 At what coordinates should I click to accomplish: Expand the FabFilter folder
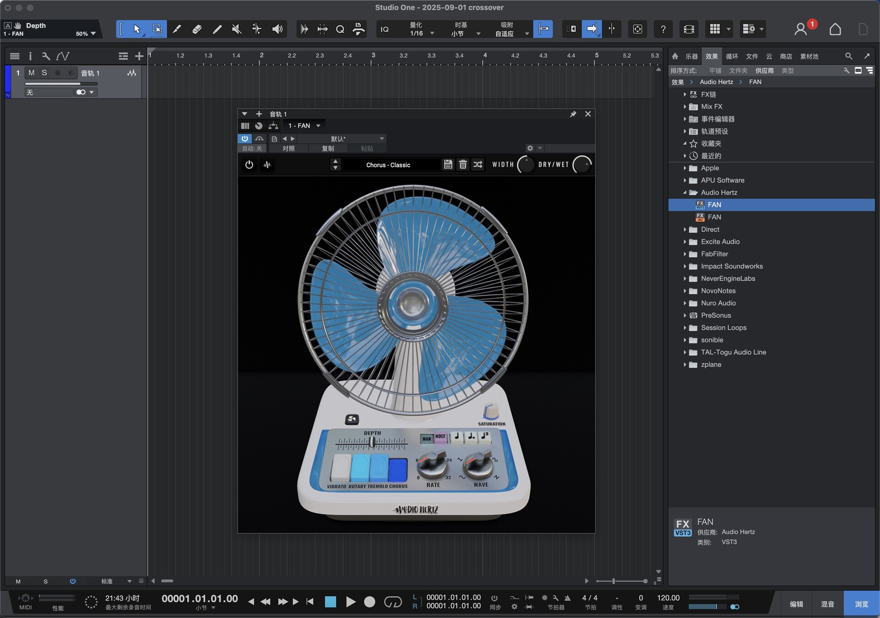(x=685, y=254)
